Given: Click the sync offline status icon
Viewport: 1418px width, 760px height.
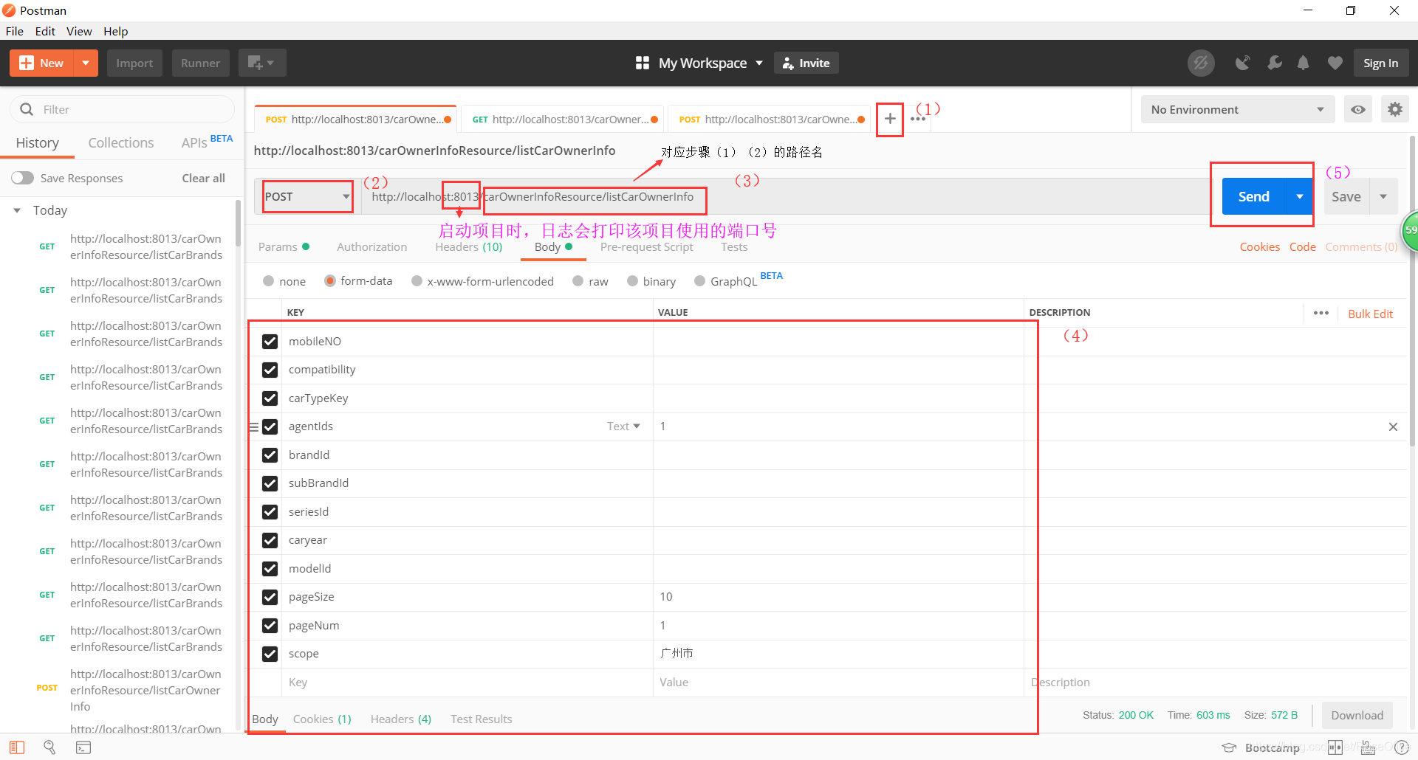Looking at the screenshot, I should (1201, 63).
